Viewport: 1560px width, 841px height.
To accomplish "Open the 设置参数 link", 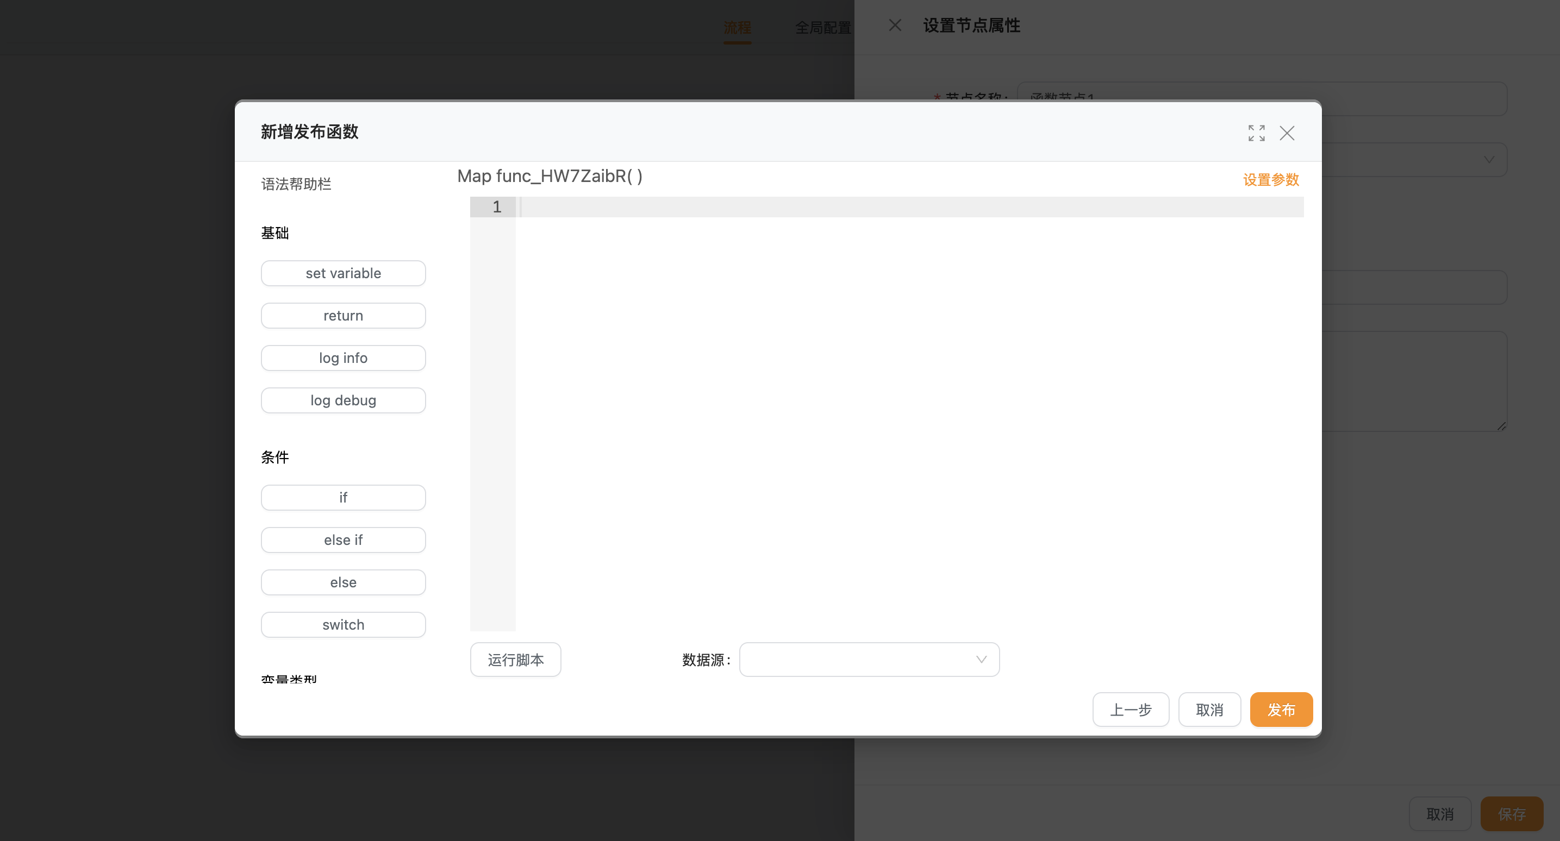I will click(1270, 180).
